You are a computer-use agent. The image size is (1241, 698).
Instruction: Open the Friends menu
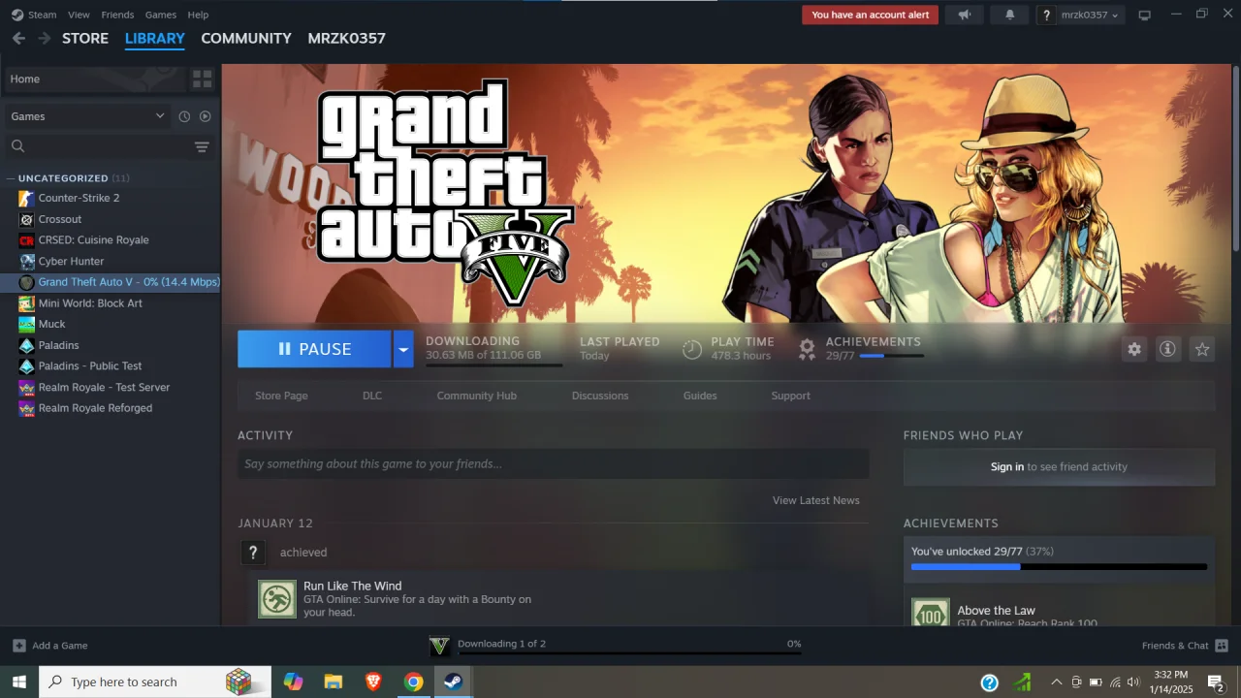[117, 15]
